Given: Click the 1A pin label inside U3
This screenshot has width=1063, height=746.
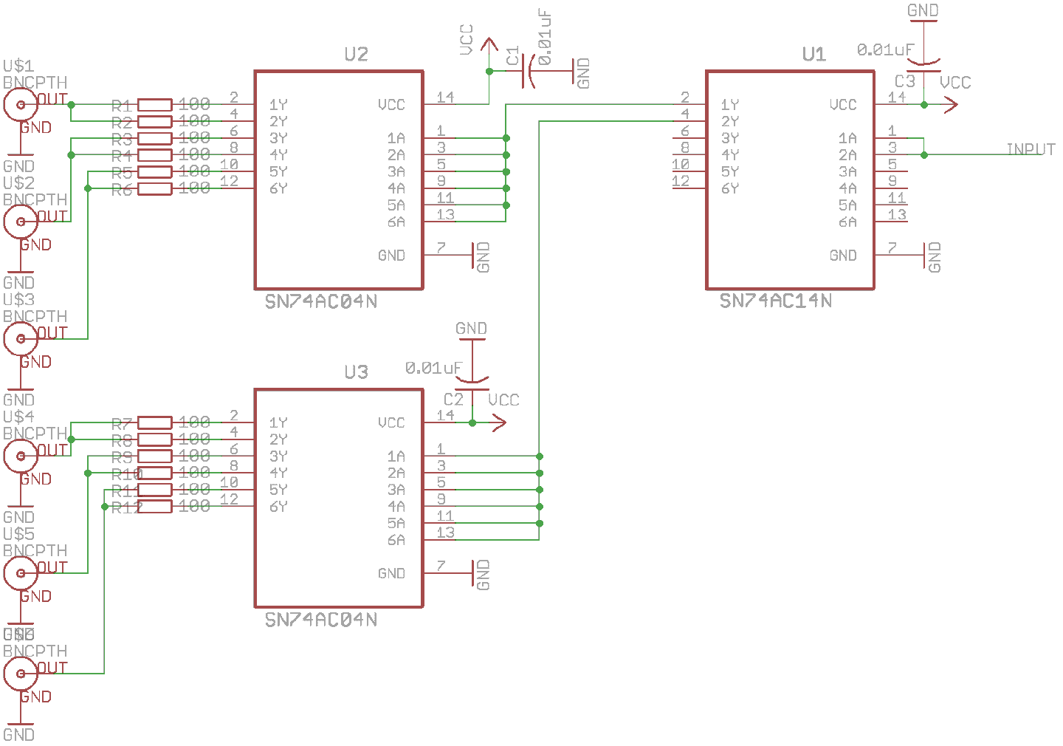Looking at the screenshot, I should 396,456.
